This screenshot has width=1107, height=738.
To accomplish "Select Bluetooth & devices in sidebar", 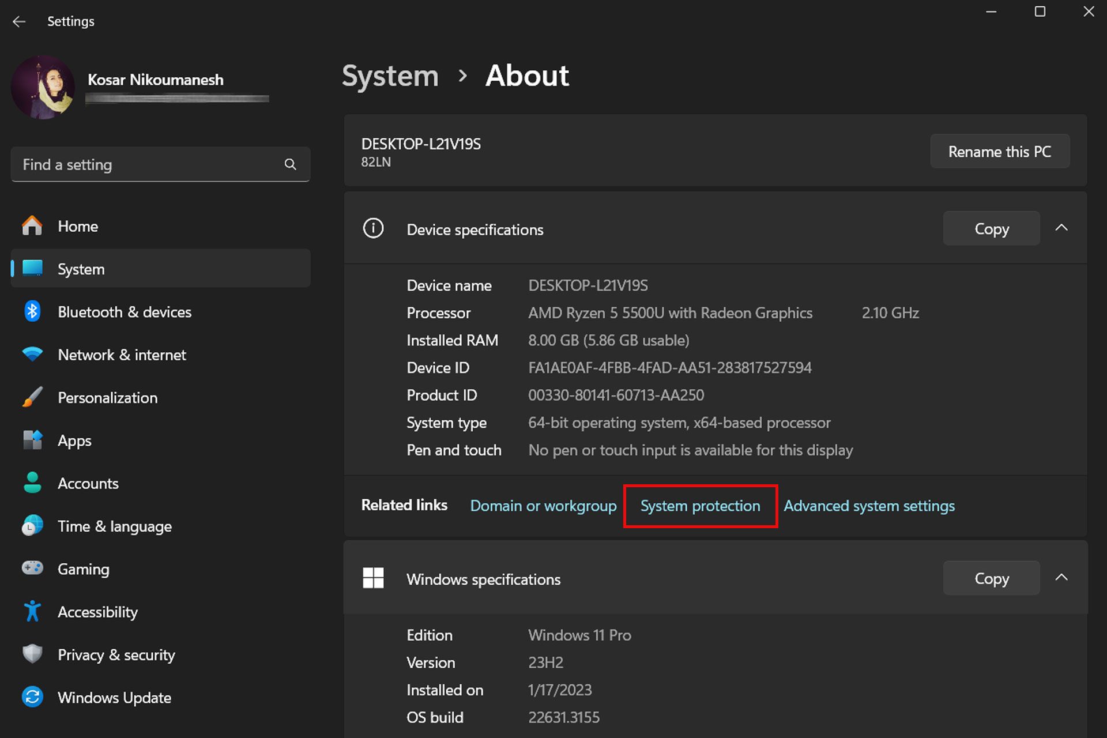I will coord(160,312).
